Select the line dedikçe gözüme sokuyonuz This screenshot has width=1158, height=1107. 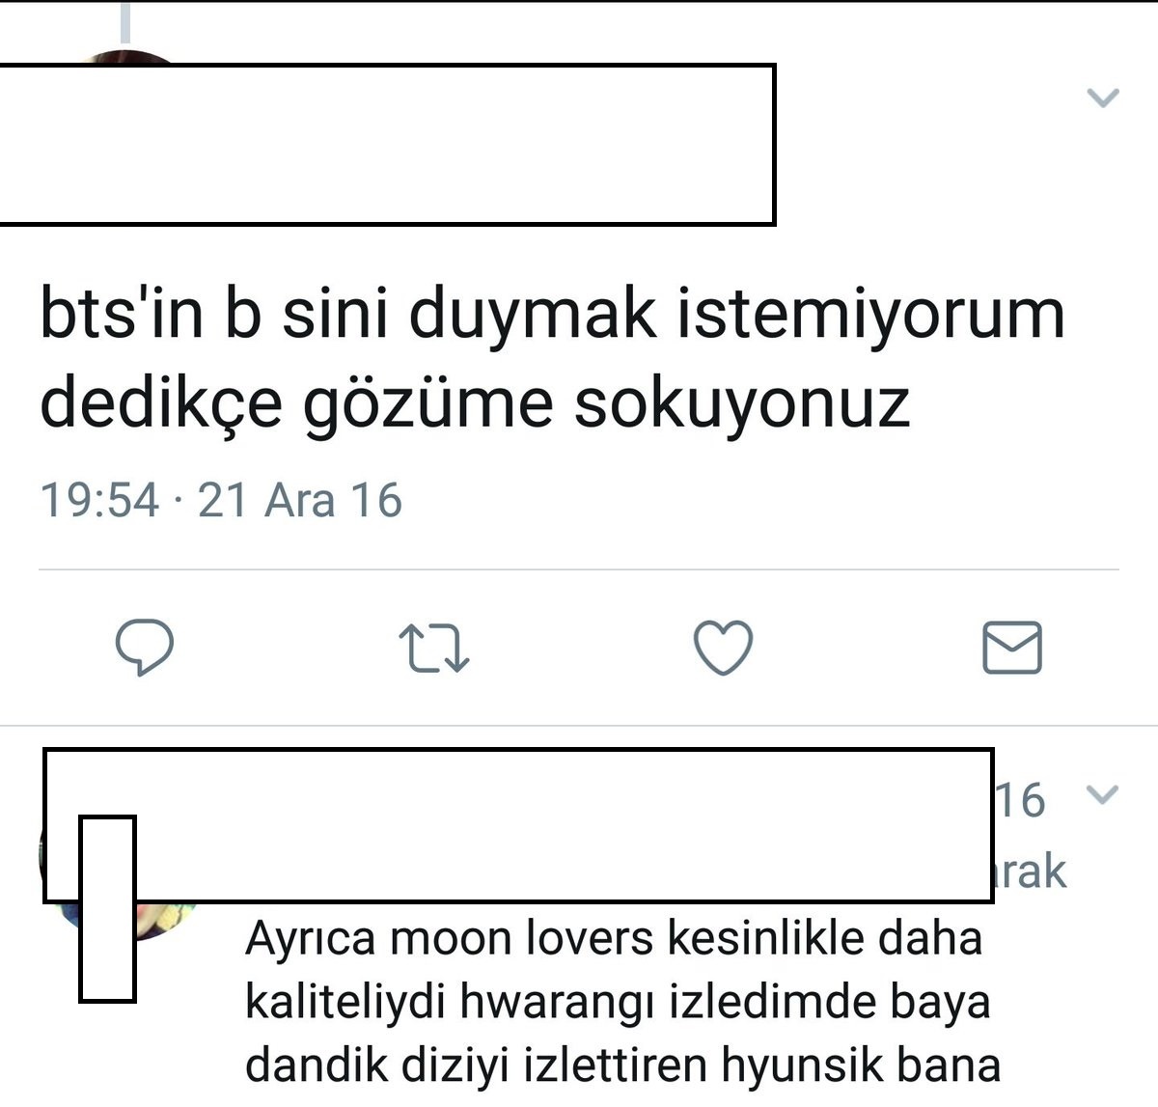[475, 402]
